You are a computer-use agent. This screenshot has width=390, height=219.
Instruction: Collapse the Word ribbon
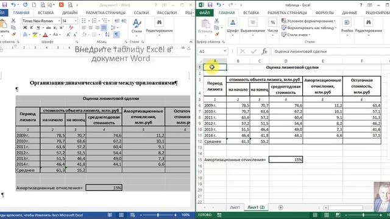pos(191,42)
